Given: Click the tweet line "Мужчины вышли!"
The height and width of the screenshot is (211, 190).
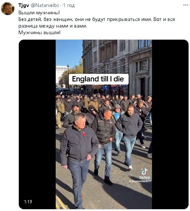Looking at the screenshot, I should 39,33.
